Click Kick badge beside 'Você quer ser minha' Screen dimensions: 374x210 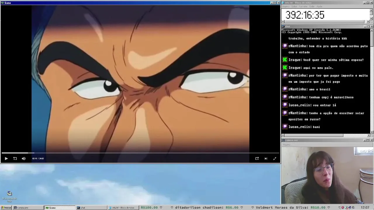285,60
